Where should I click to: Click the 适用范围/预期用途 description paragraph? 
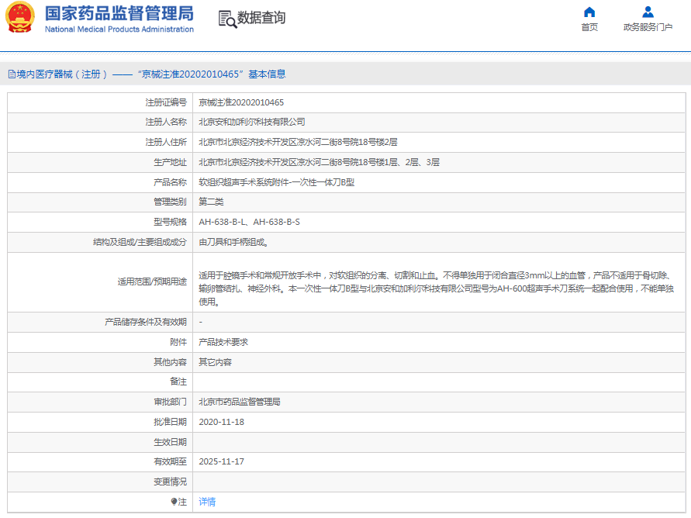tap(436, 288)
